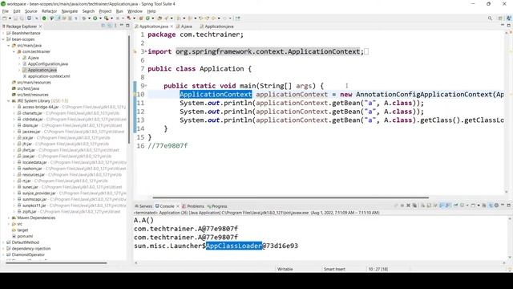513x289 pixels.
Task: Close the Application.java editor tab
Action: tap(172, 26)
